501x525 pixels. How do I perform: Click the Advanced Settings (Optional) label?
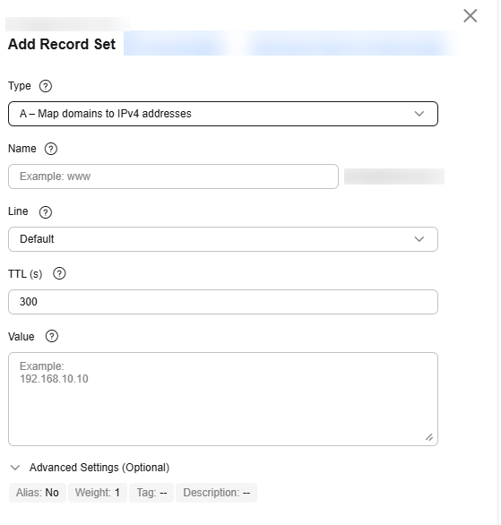click(99, 468)
